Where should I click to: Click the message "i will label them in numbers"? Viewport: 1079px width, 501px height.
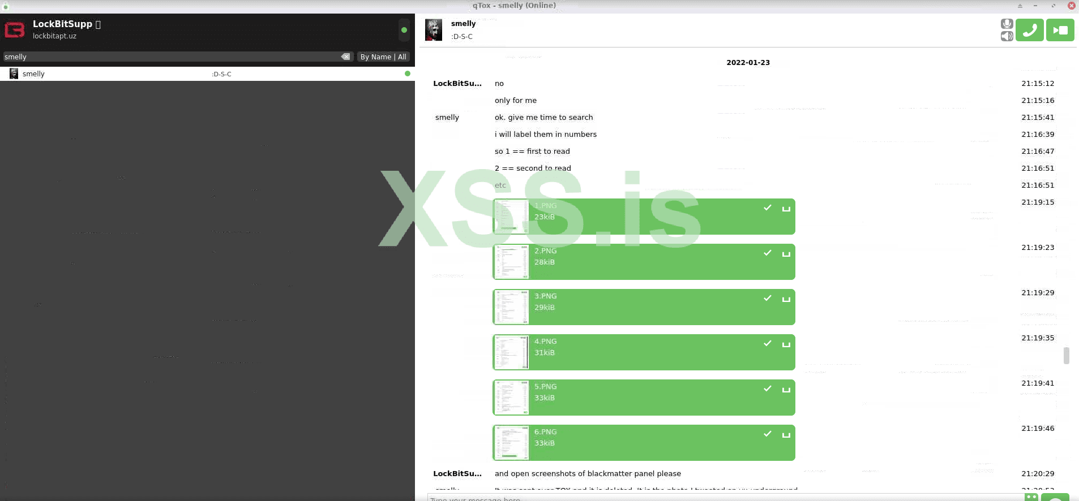pos(545,135)
